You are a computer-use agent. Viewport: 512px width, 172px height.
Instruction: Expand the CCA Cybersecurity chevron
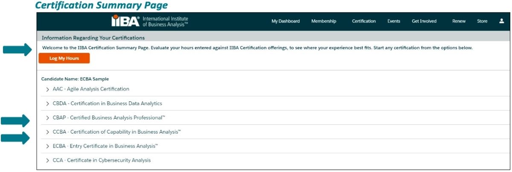[x=48, y=161]
